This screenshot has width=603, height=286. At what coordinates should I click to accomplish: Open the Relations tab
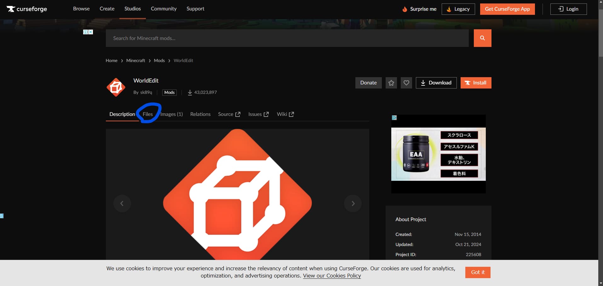click(x=200, y=114)
